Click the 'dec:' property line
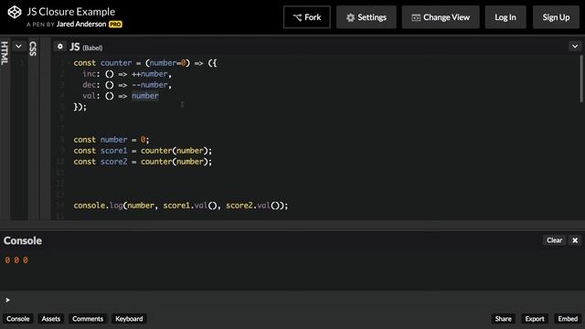This screenshot has width=585, height=329. click(x=127, y=85)
